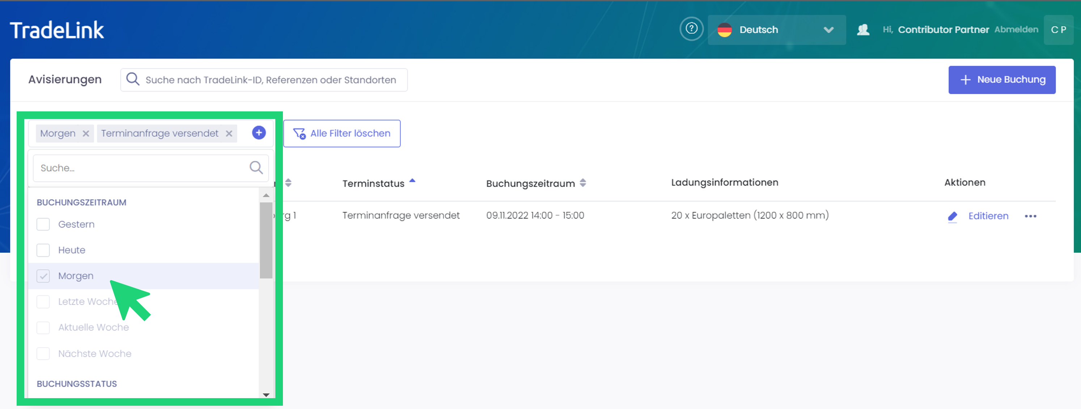
Task: Uncheck the Morgen checkbox
Action: click(43, 276)
